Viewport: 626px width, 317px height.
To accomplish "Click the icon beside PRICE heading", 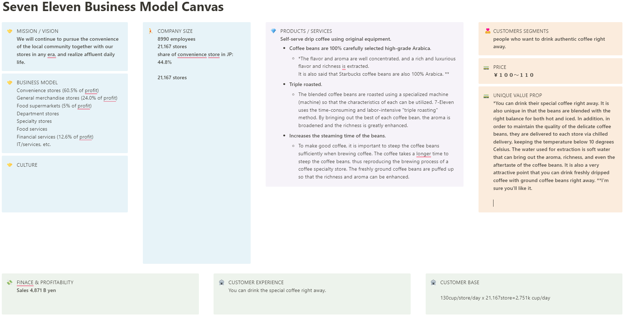I will [486, 67].
